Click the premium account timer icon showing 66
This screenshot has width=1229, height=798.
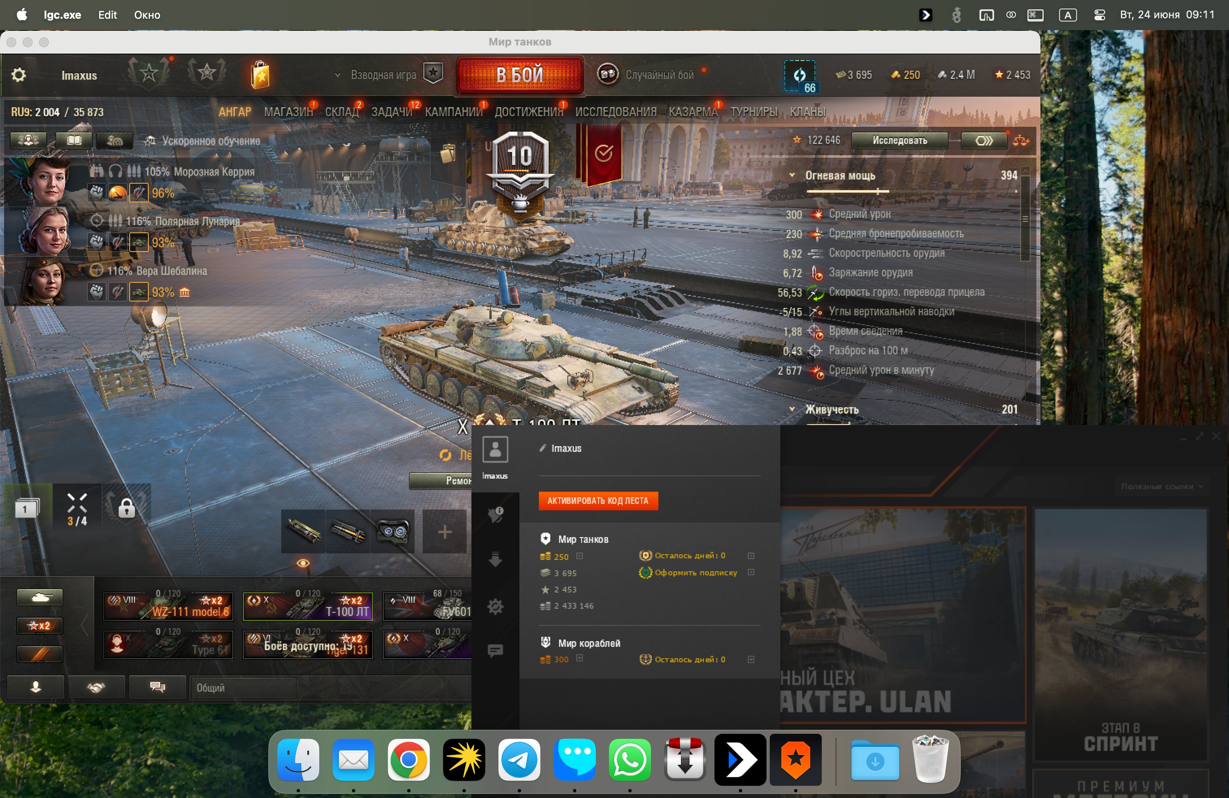800,76
